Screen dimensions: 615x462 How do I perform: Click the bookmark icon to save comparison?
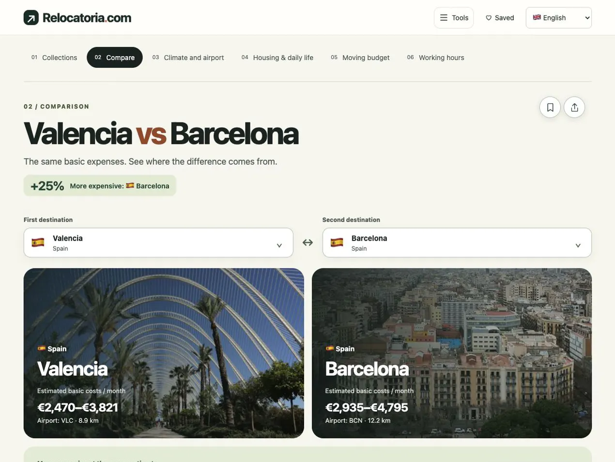pos(550,108)
